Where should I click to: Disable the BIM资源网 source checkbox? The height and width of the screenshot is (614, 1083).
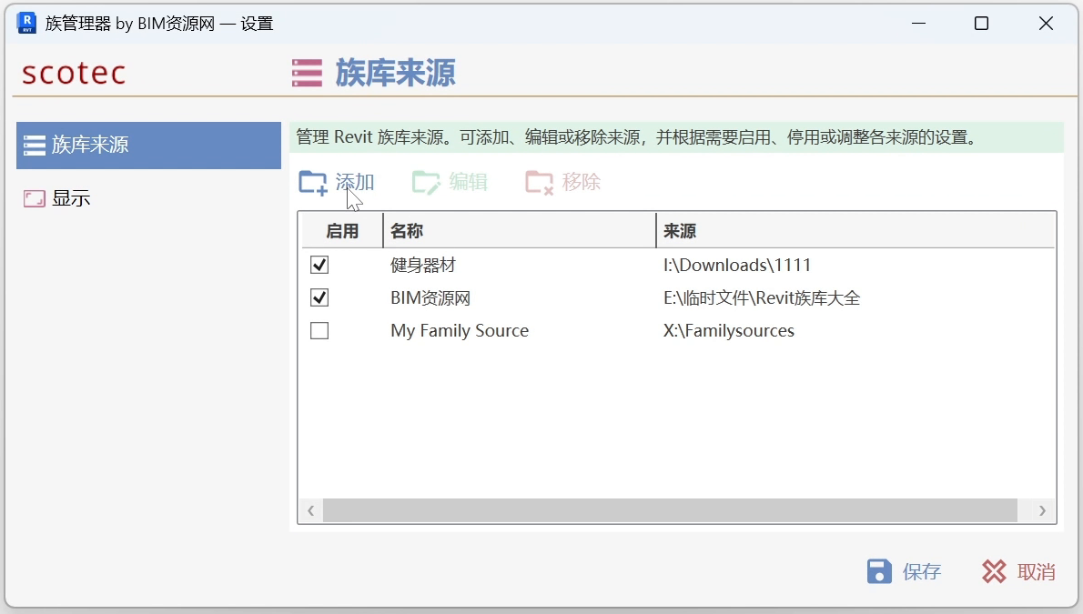click(x=319, y=297)
